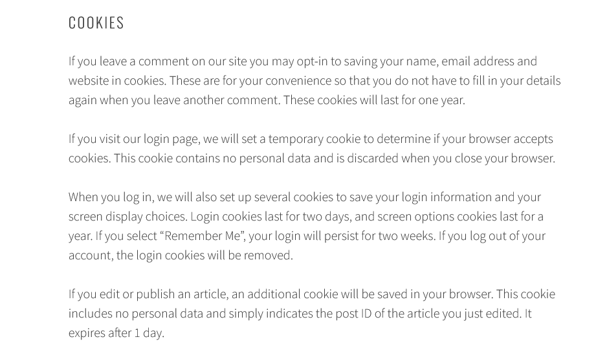607x348 pixels.
Task: Click the sentence "These cookies will last for one year"
Action: pos(373,100)
